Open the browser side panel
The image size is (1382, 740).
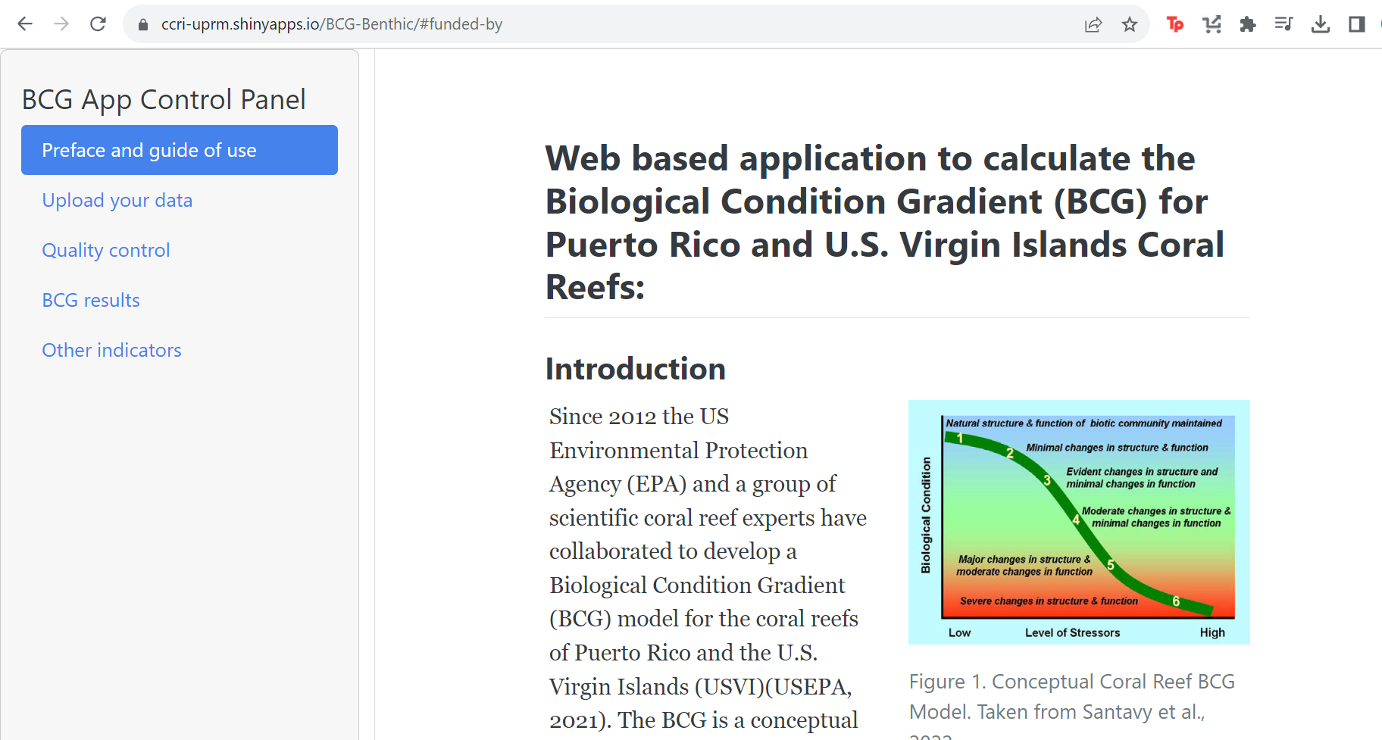[x=1357, y=23]
